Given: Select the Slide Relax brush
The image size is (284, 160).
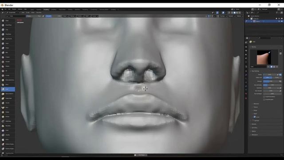Looking at the screenshot, I should (8, 121).
